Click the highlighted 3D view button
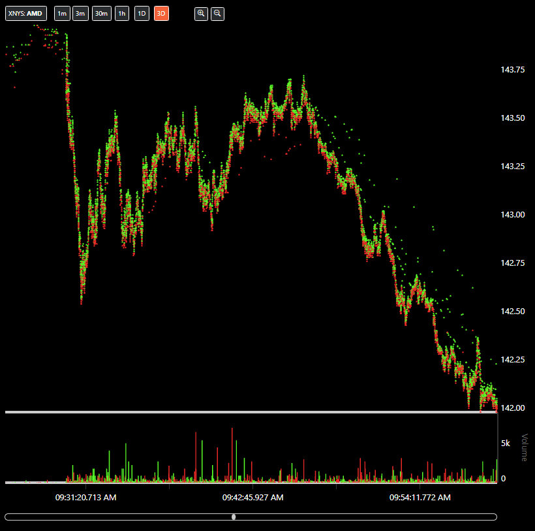Screen dimensions: 535x531 click(x=161, y=14)
